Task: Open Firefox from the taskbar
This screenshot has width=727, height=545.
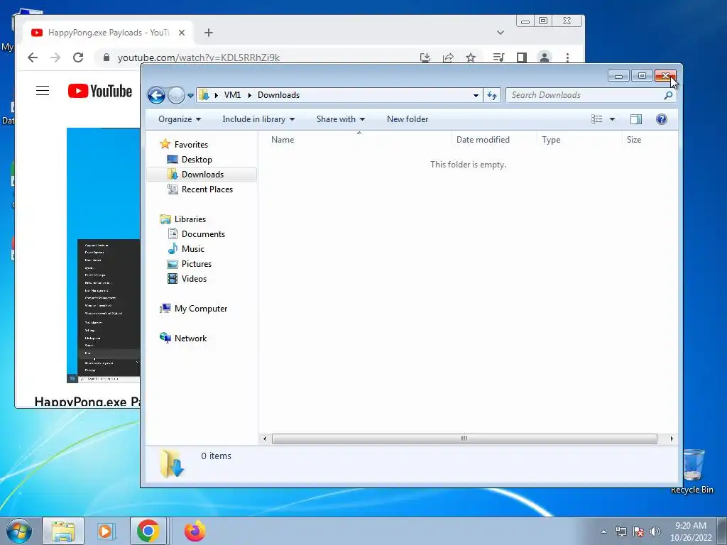Action: (195, 531)
